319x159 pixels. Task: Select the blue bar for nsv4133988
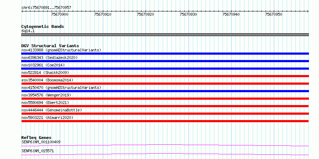coord(165,54)
